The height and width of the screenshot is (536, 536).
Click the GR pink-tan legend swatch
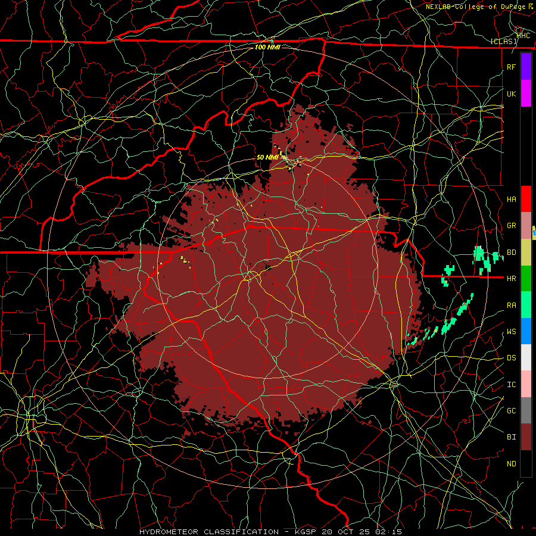[x=526, y=226]
